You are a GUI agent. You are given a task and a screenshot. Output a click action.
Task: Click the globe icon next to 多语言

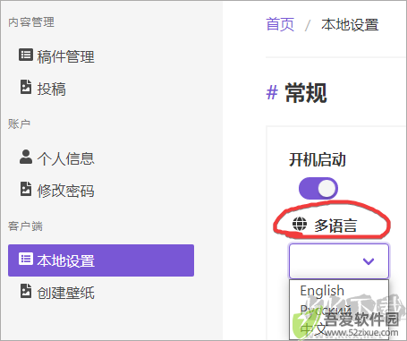pos(300,224)
